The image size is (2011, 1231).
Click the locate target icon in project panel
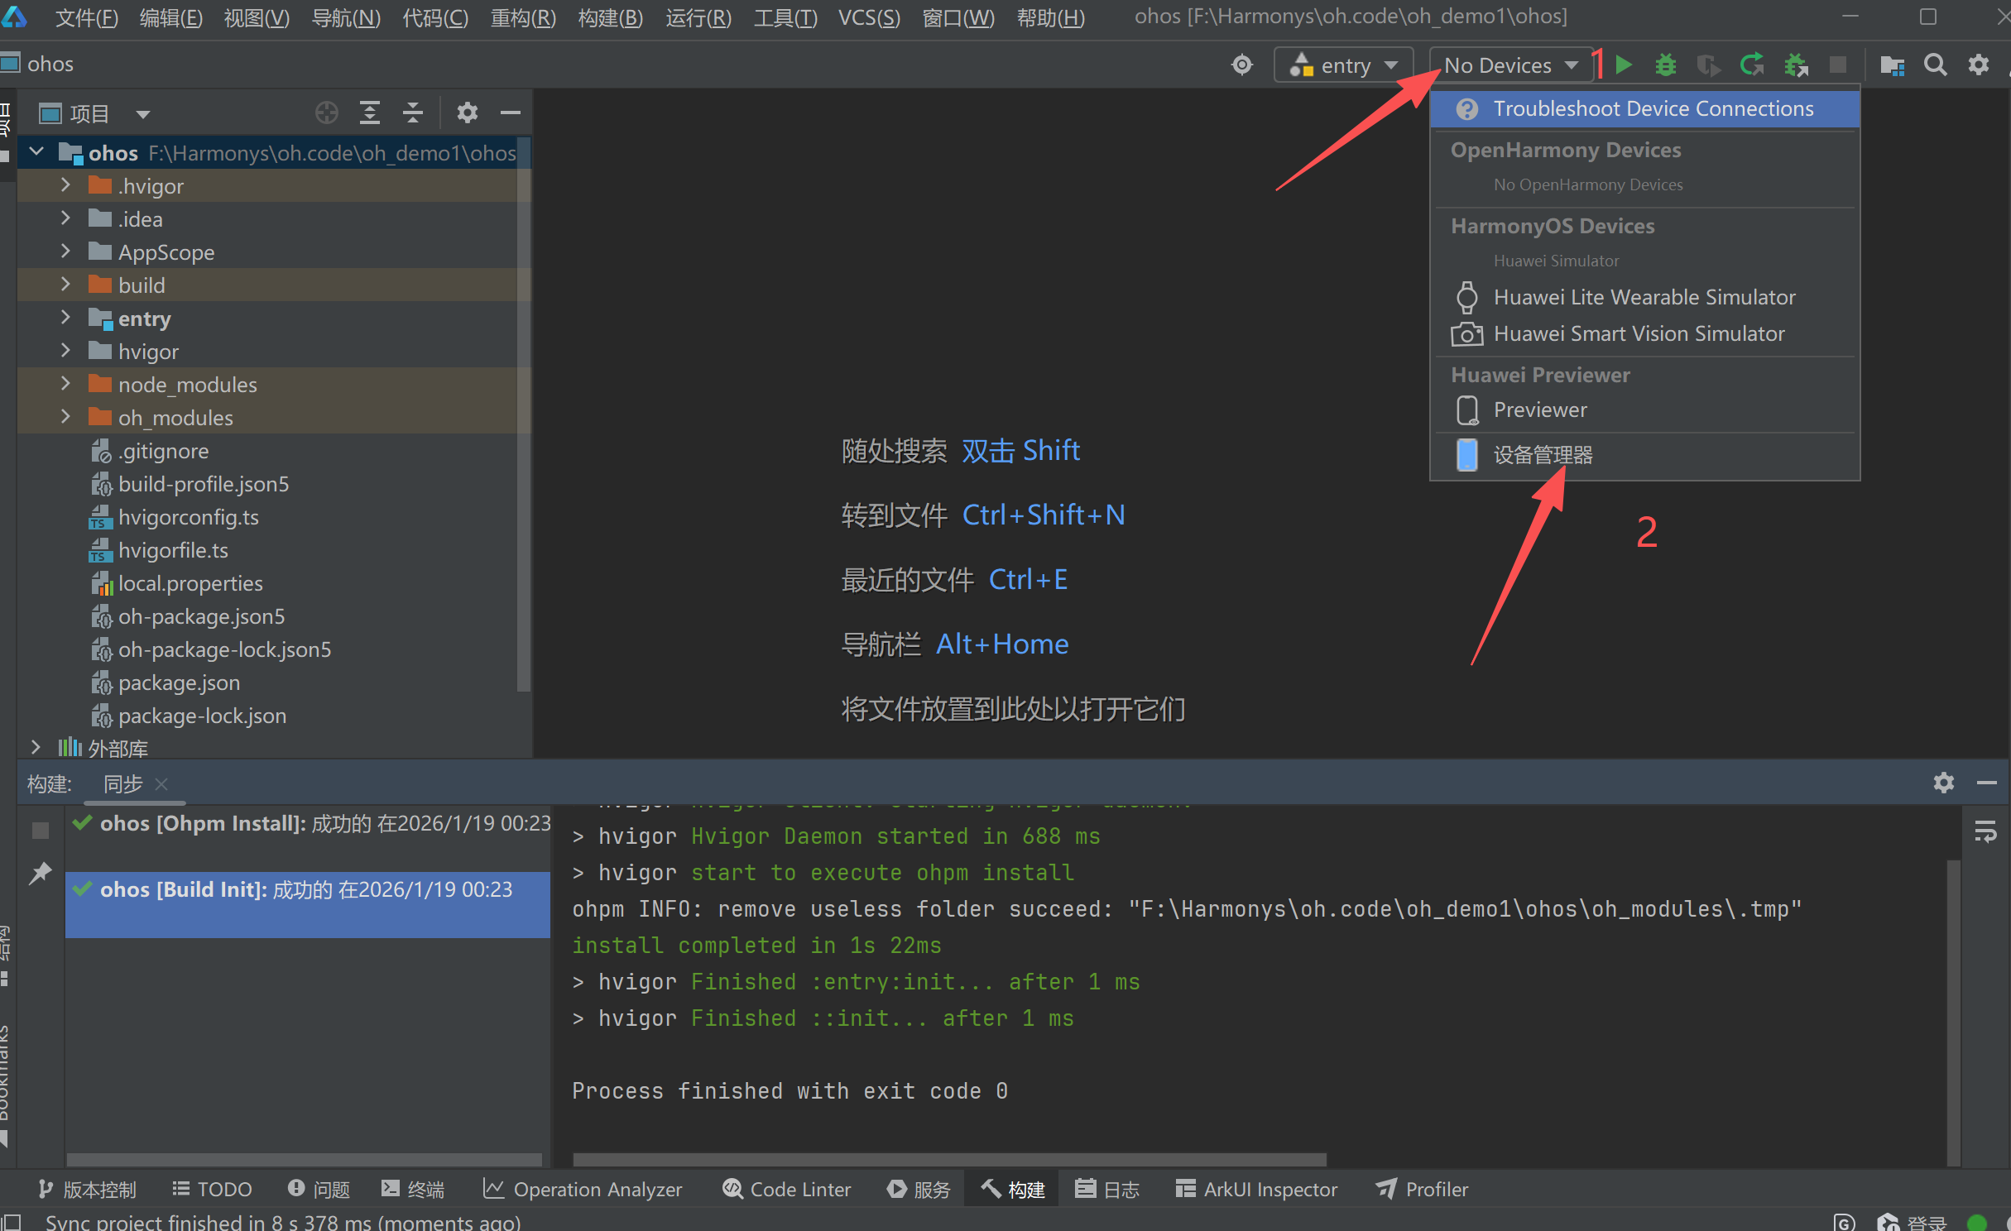tap(327, 113)
